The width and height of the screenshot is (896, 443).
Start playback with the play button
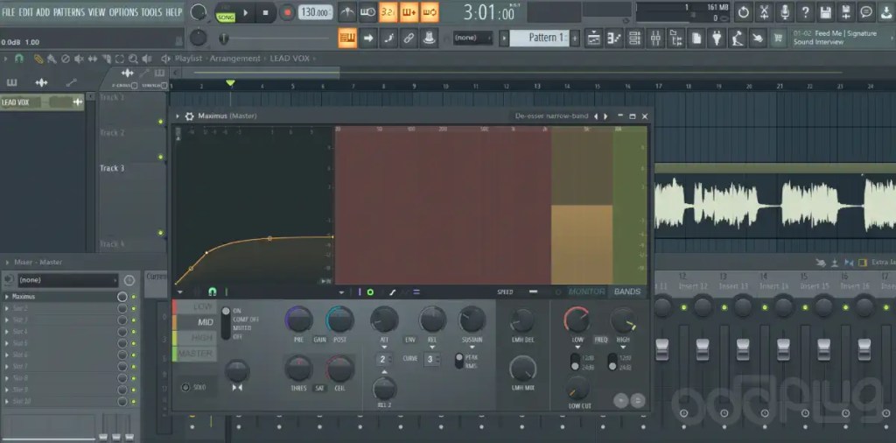point(246,12)
